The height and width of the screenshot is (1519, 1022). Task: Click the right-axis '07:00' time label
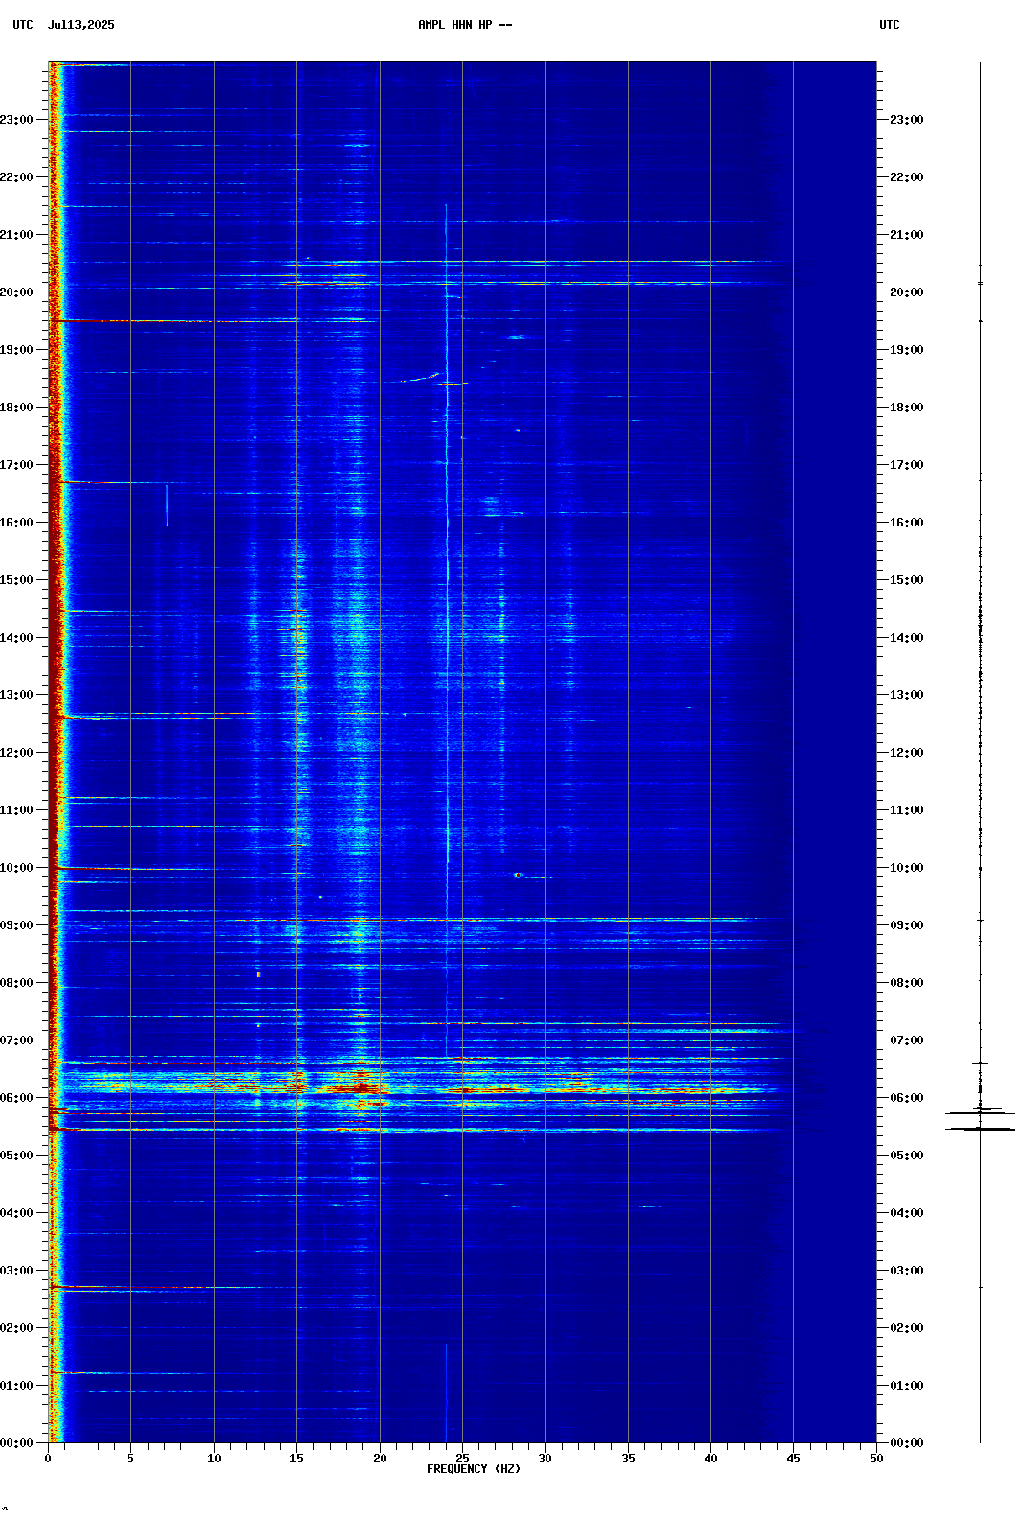click(x=907, y=1040)
